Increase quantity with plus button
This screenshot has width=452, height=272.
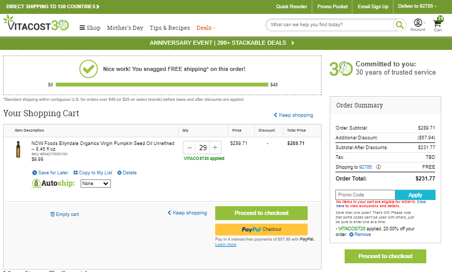point(215,148)
